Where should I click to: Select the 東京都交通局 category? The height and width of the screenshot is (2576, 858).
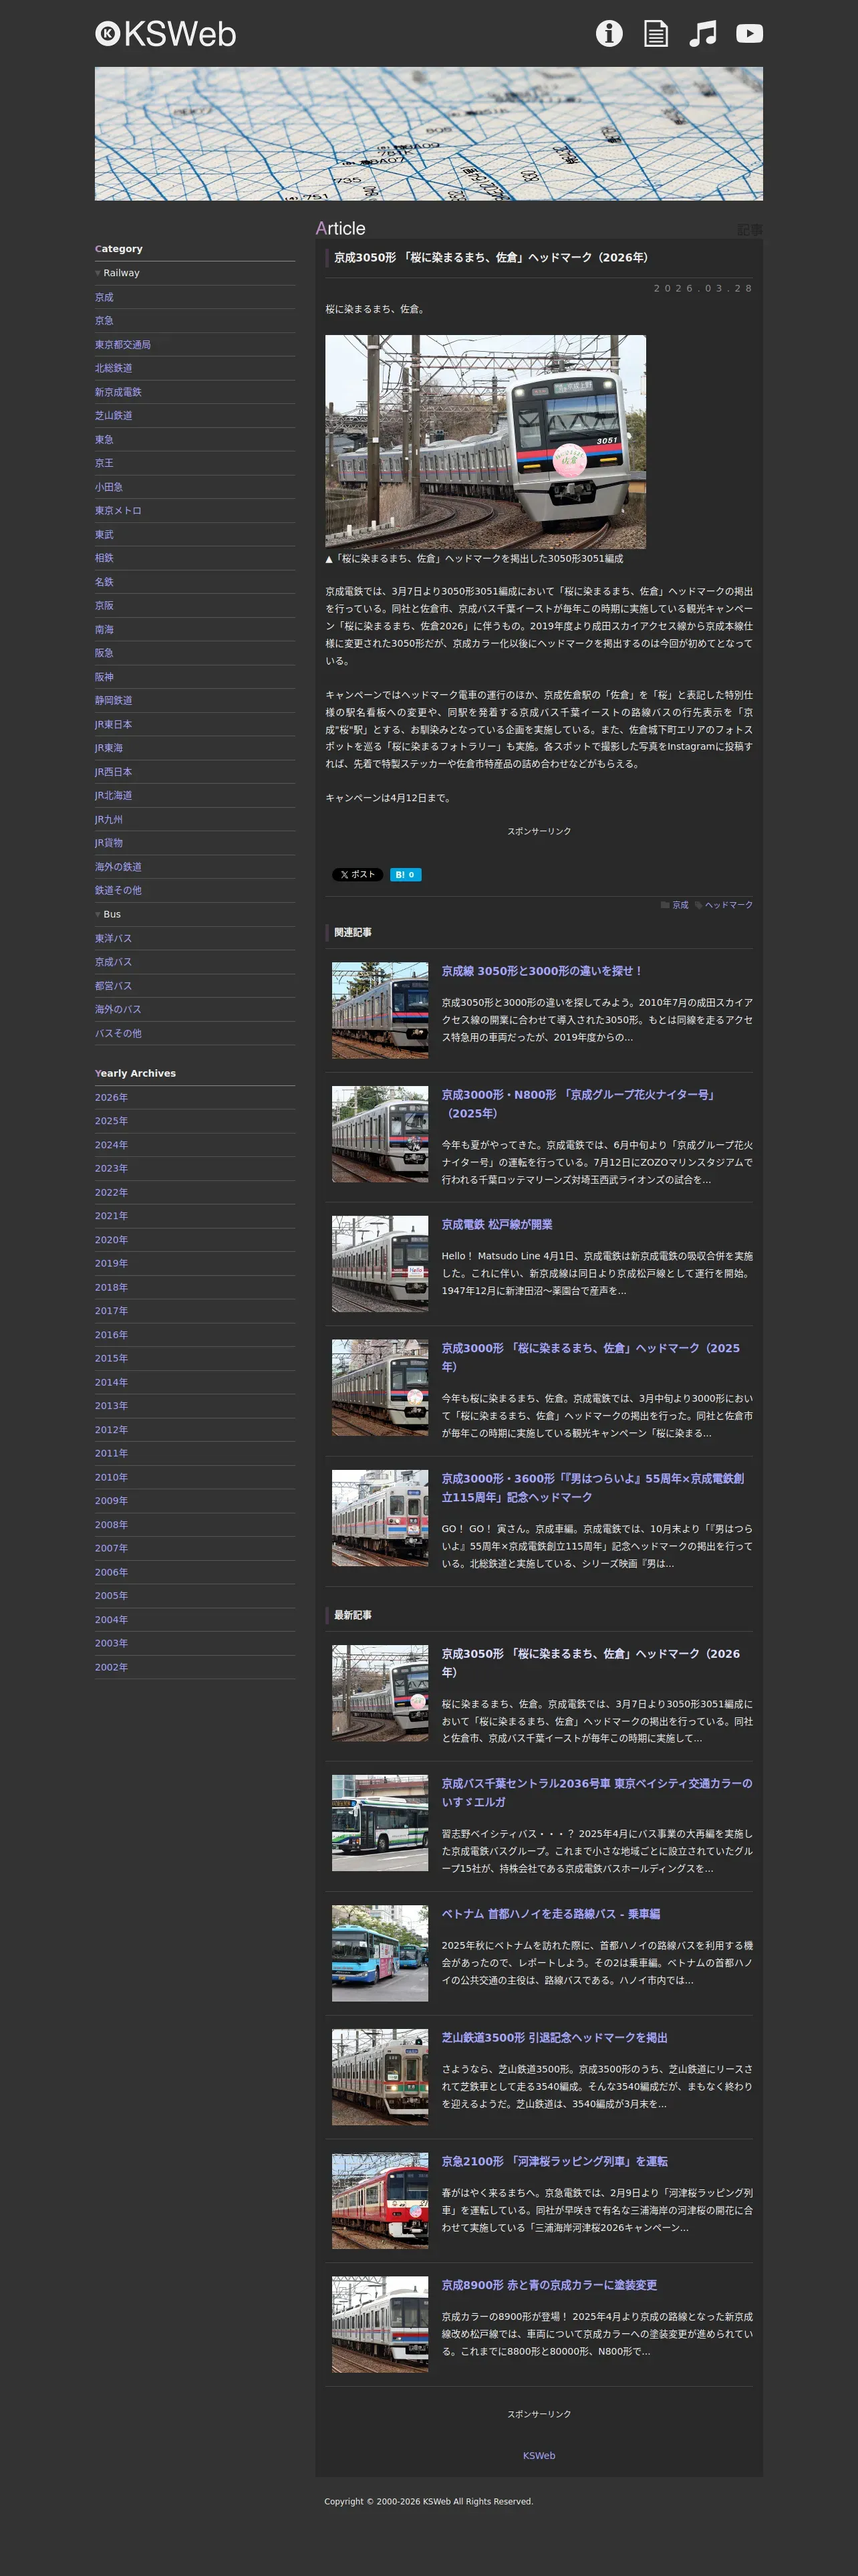tap(123, 345)
